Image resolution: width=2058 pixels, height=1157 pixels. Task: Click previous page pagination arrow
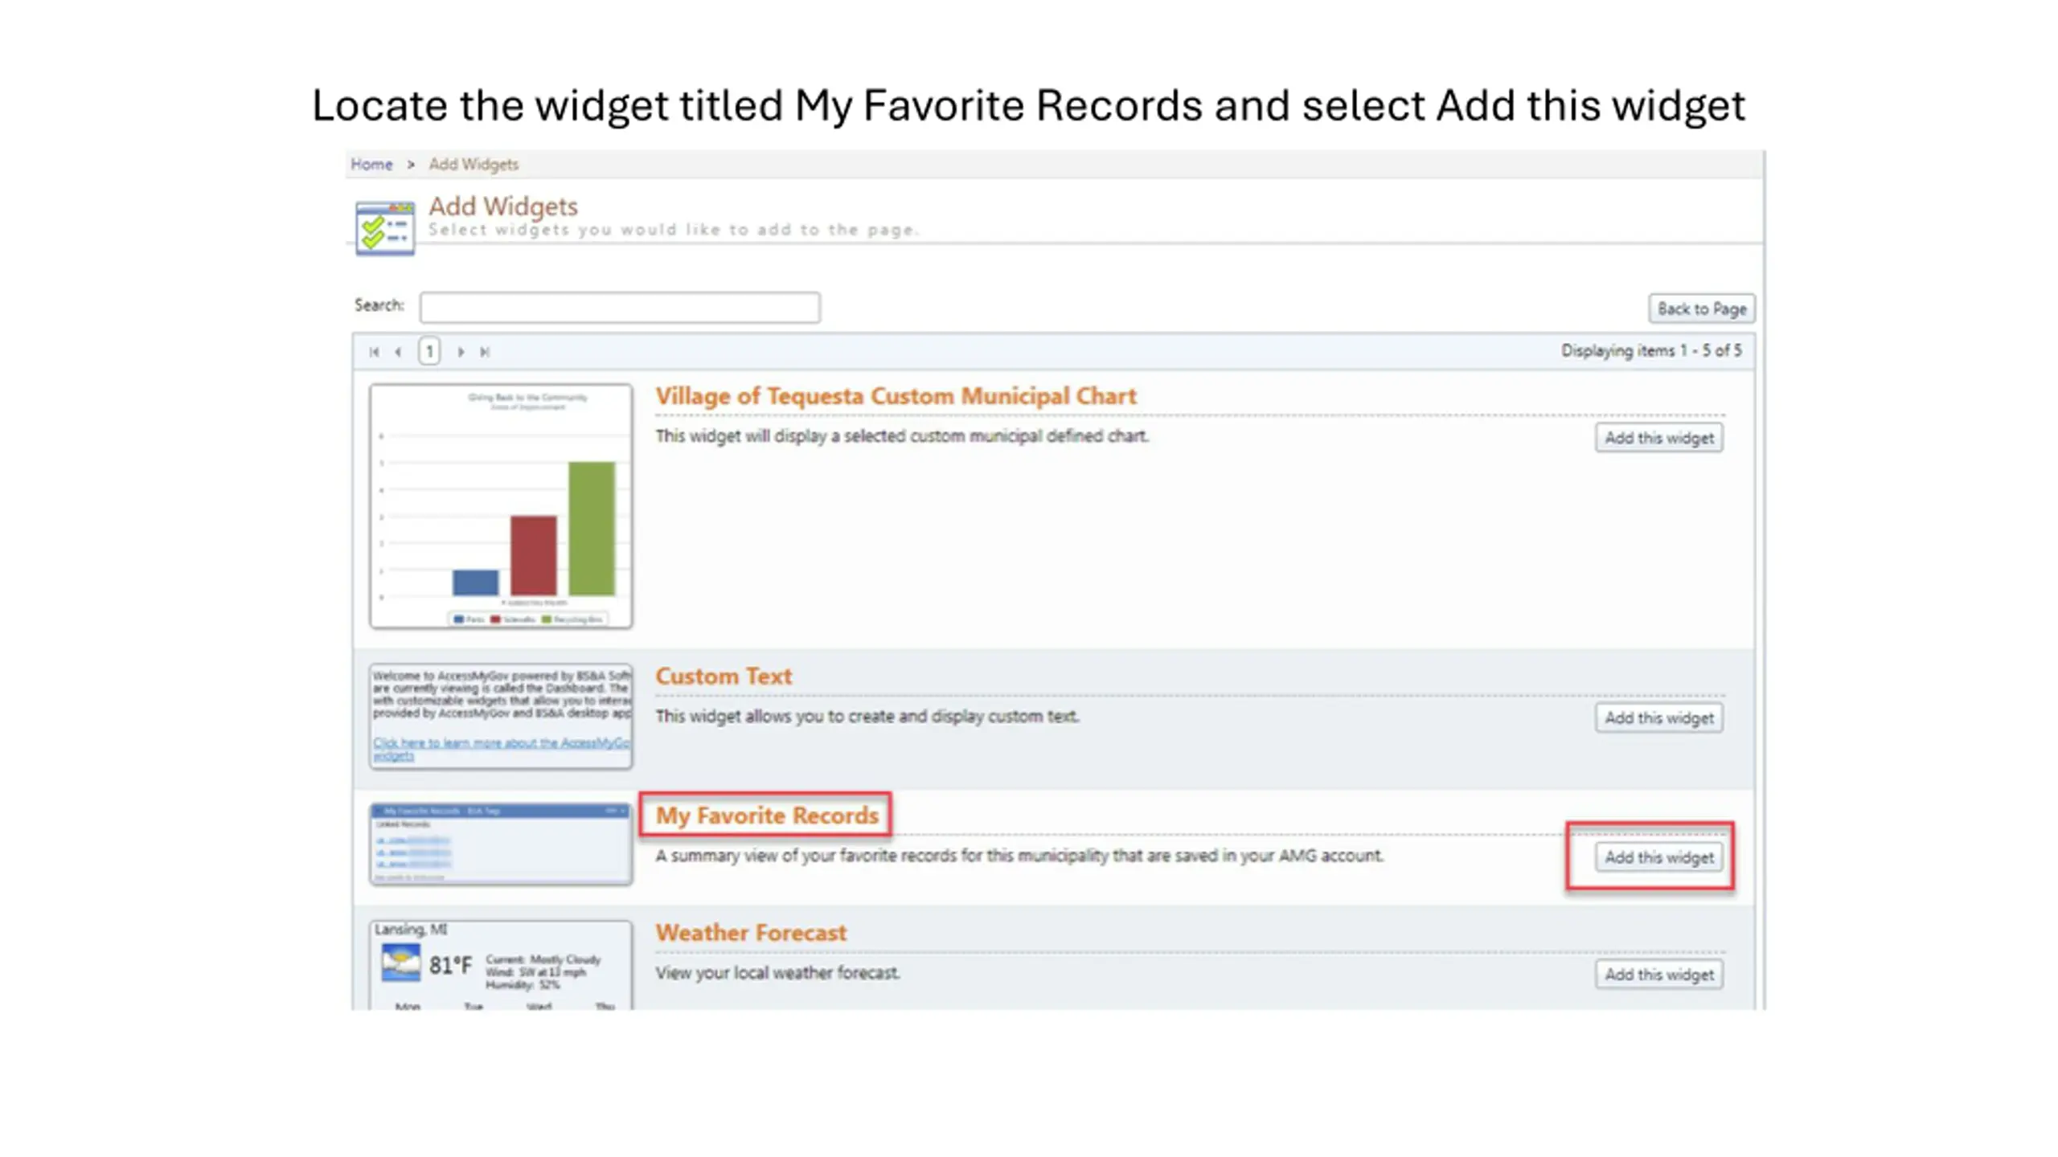coord(398,352)
